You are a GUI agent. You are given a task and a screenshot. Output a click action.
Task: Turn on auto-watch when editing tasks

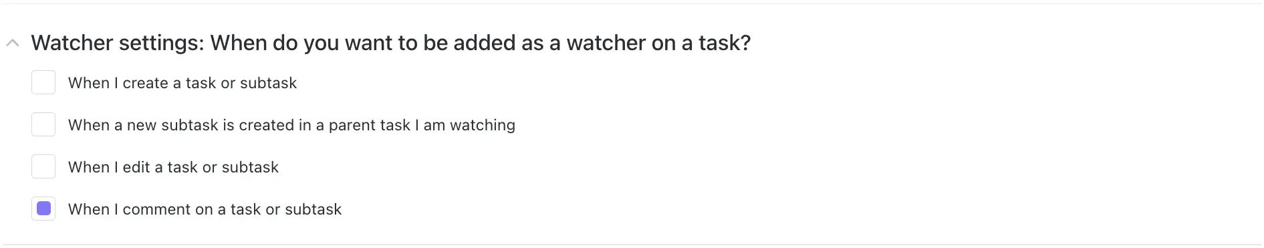click(43, 167)
